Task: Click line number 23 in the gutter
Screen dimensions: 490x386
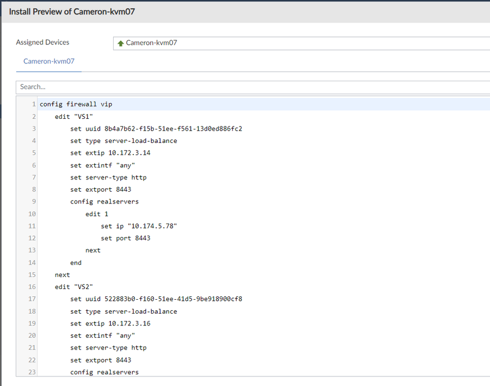Action: coord(32,372)
